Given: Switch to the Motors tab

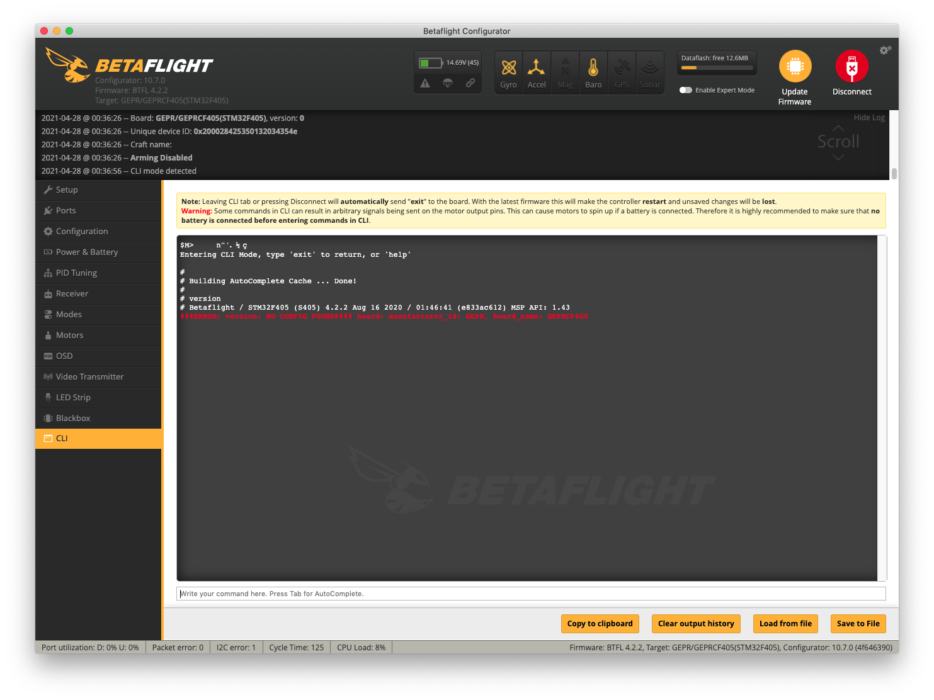Looking at the screenshot, I should click(98, 335).
